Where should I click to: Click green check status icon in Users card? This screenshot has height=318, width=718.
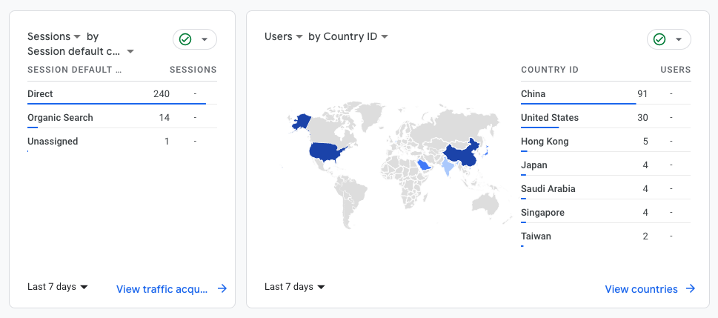(x=659, y=39)
